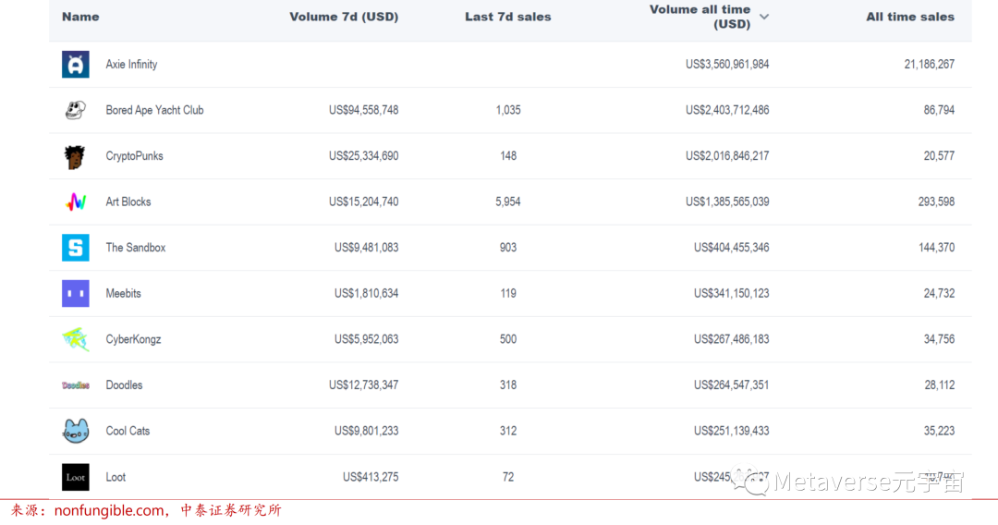Open The Sandbox project link
Screen dimensions: 998x525
pyautogui.click(x=136, y=248)
